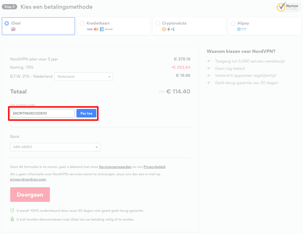Click 'Kies een betalingsmethode' heading

click(56, 7)
